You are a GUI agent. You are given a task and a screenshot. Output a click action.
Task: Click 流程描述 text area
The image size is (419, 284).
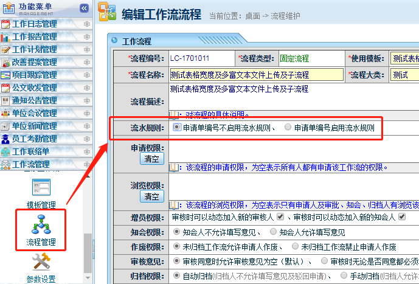click(x=294, y=97)
